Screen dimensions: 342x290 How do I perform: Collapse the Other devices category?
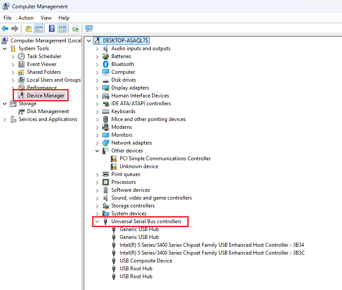click(97, 151)
